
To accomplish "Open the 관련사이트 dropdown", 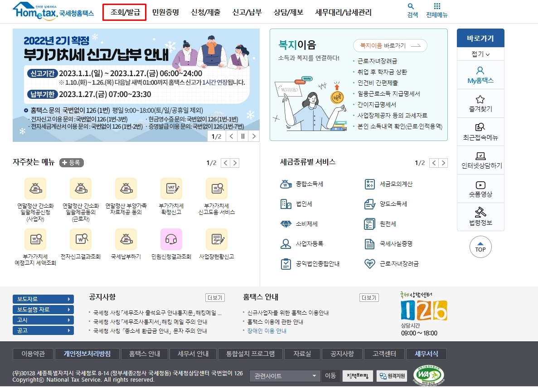I will (x=285, y=376).
